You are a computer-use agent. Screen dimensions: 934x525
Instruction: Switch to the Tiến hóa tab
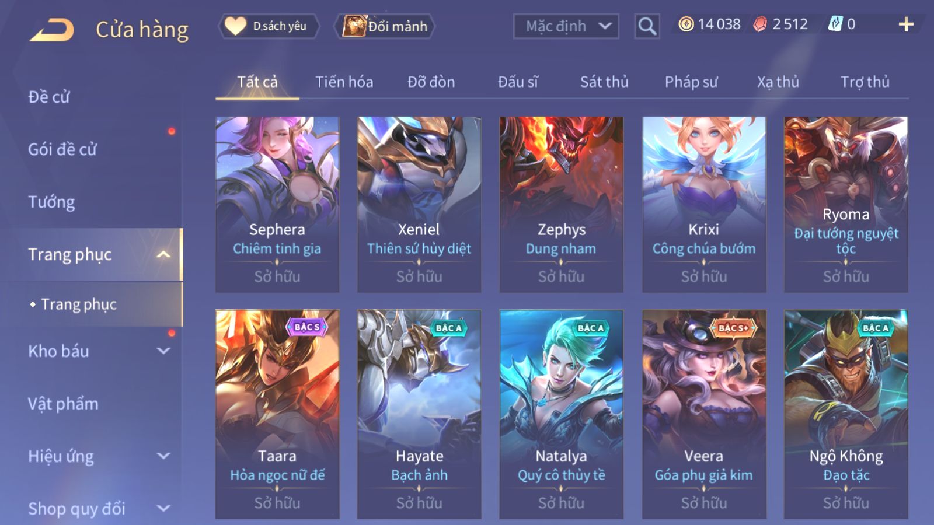344,82
